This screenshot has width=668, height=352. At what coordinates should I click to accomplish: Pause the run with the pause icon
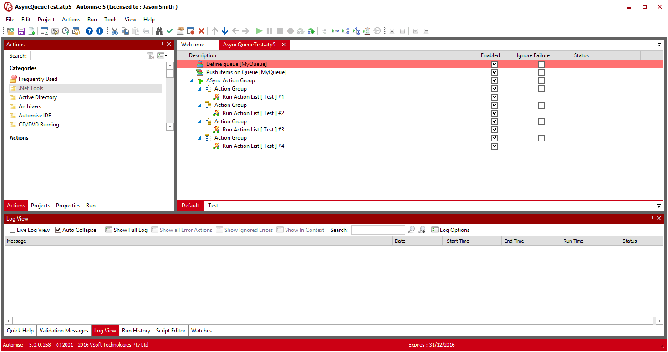[x=270, y=31]
